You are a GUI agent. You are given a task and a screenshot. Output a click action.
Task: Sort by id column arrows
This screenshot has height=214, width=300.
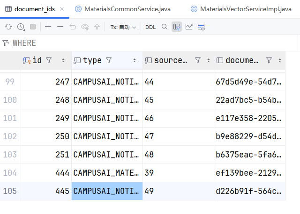[63, 60]
